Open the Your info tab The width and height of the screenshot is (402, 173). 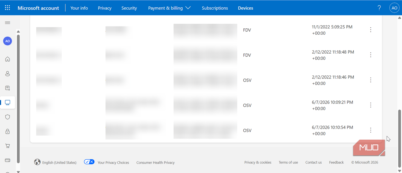pyautogui.click(x=79, y=8)
